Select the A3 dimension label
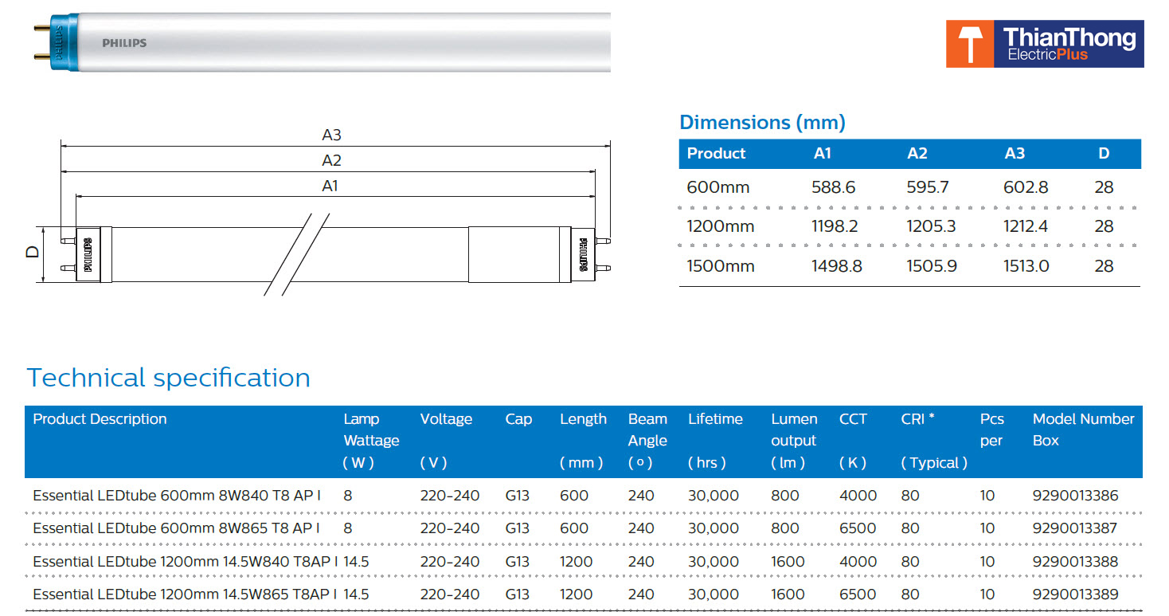Screen dimensions: 1169x616 (333, 134)
